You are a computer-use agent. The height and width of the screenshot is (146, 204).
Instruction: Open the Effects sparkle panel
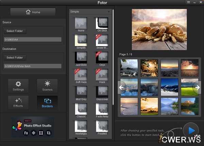[x=18, y=103]
